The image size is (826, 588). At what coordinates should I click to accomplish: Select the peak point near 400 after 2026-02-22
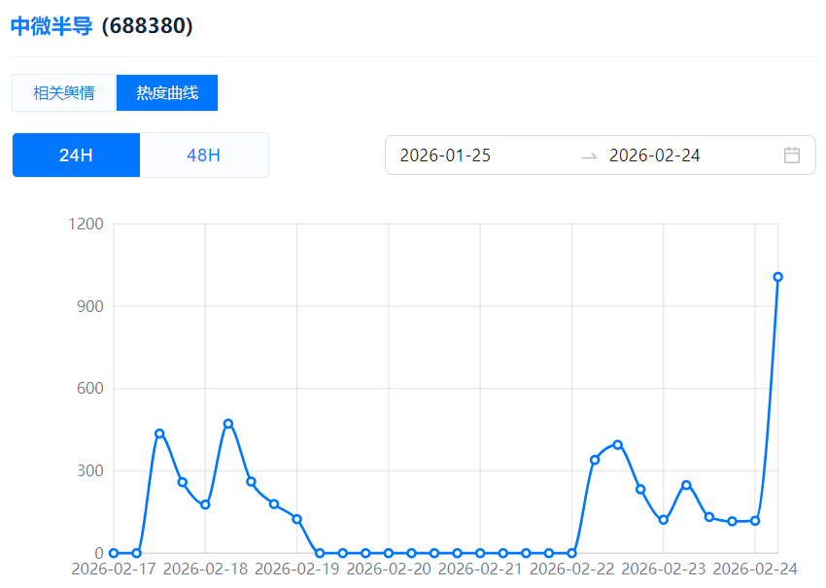(617, 445)
